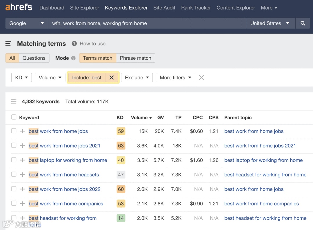Open the Google search engine dropdown
Screen dimensions: 313x230
pyautogui.click(x=27, y=23)
